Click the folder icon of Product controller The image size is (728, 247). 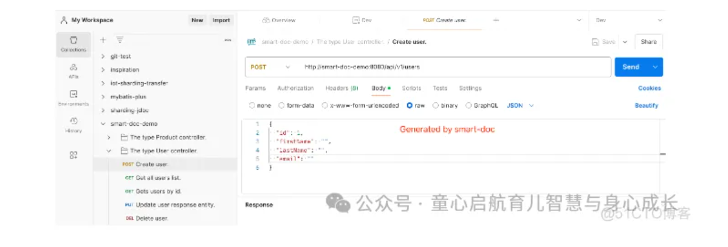tap(124, 137)
